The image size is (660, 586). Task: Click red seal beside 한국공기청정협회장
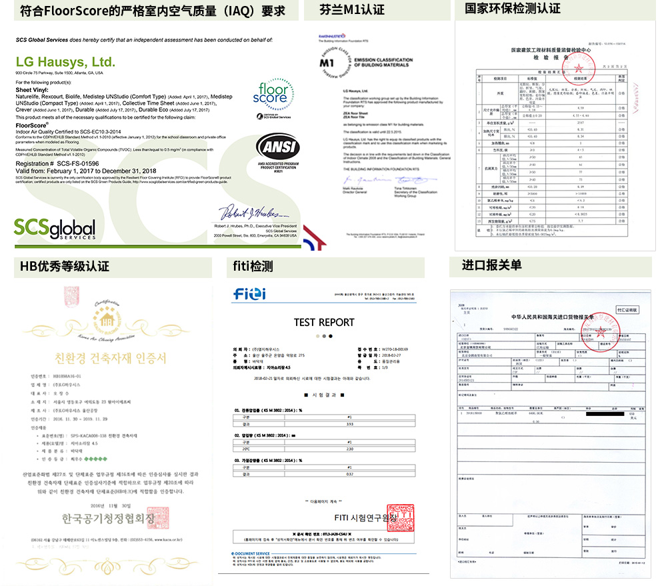(x=158, y=518)
